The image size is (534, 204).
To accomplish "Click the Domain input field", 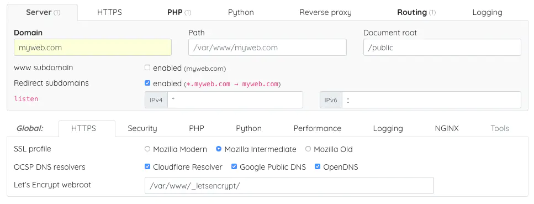I will pos(93,48).
